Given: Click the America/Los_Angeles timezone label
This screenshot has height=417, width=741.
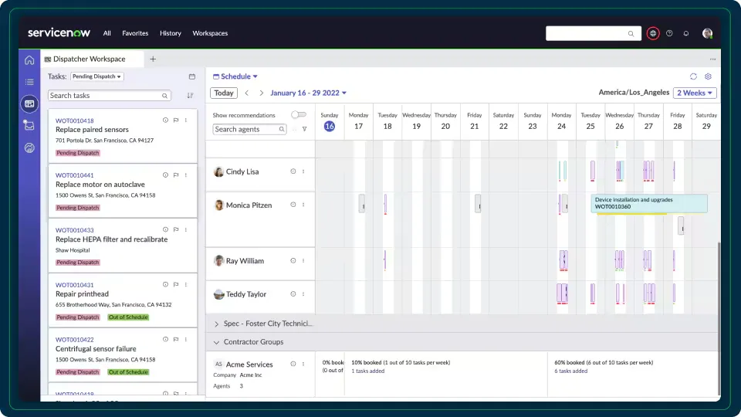Looking at the screenshot, I should (x=634, y=93).
